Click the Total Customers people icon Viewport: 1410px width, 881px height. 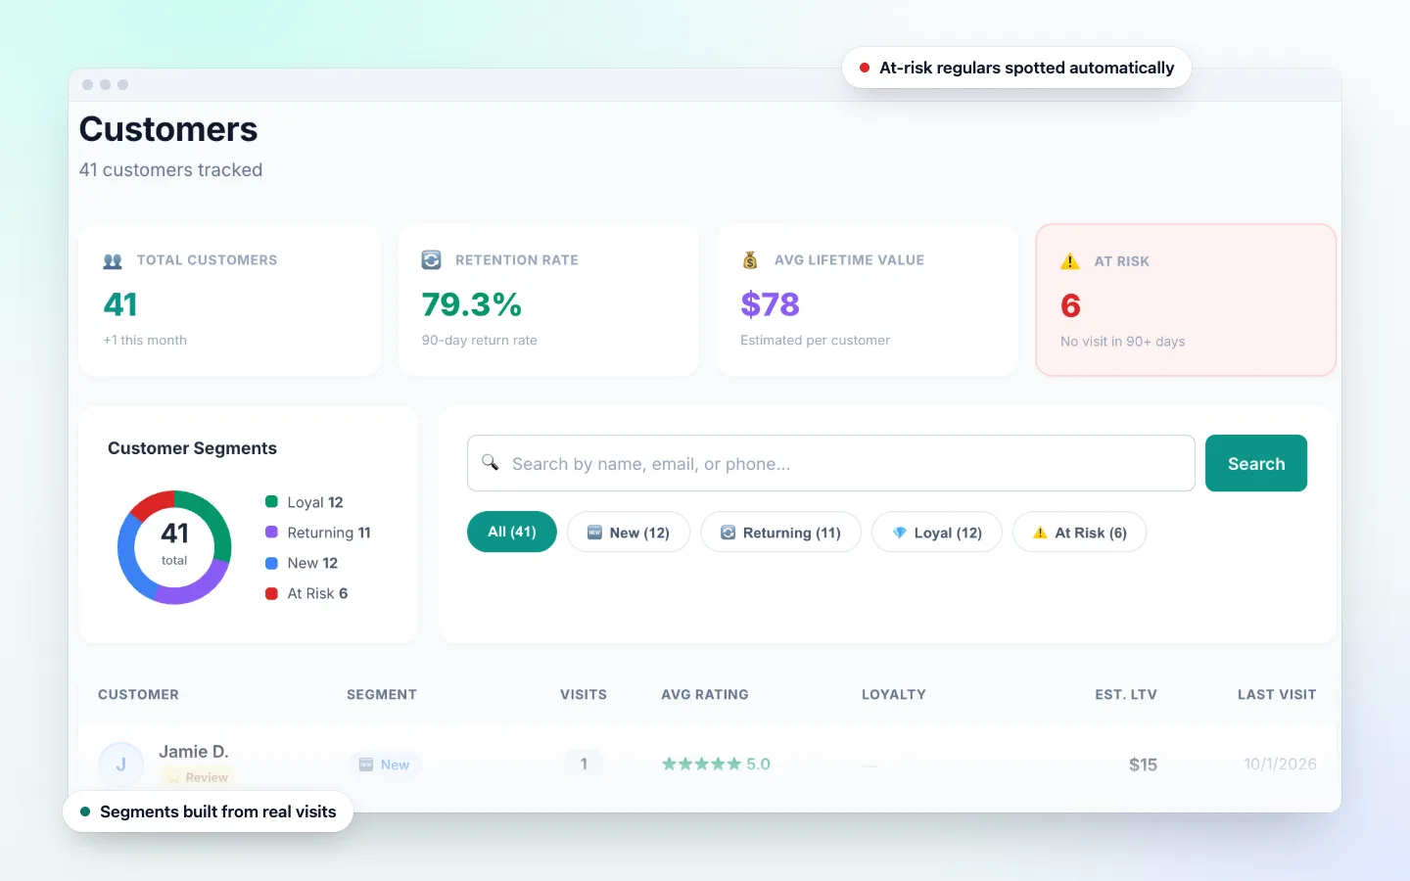point(113,260)
